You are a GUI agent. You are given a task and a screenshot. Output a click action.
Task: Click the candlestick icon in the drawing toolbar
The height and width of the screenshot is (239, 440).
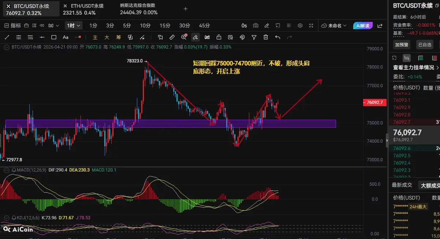click(x=207, y=37)
